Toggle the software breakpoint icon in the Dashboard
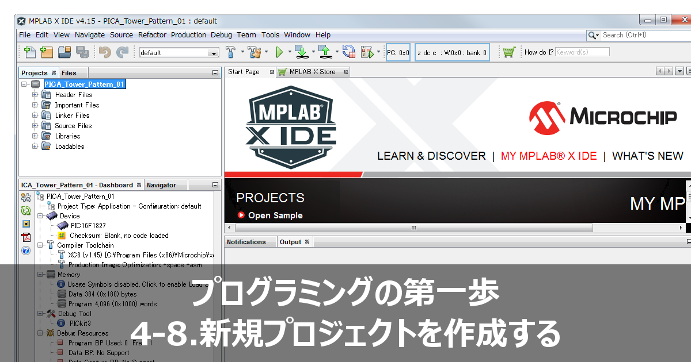Image resolution: width=691 pixels, height=362 pixels. 25,224
